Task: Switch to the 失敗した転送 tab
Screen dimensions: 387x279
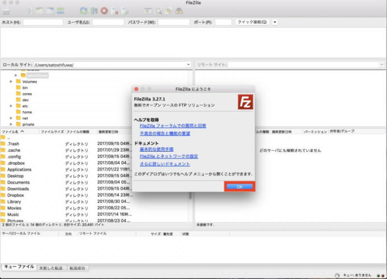Action: tap(51, 268)
